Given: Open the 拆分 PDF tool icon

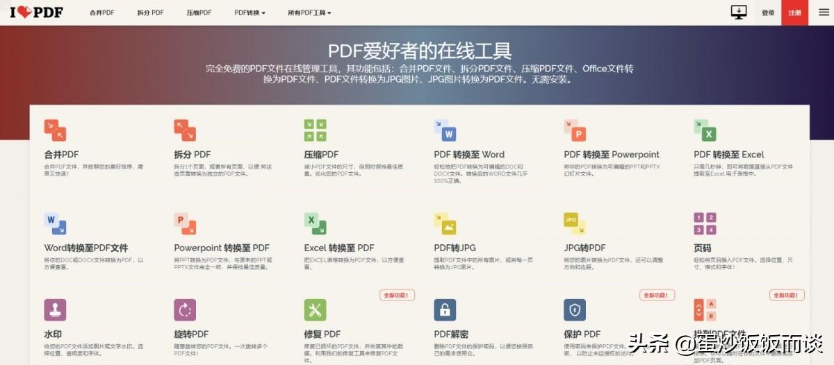Looking at the screenshot, I should (185, 130).
